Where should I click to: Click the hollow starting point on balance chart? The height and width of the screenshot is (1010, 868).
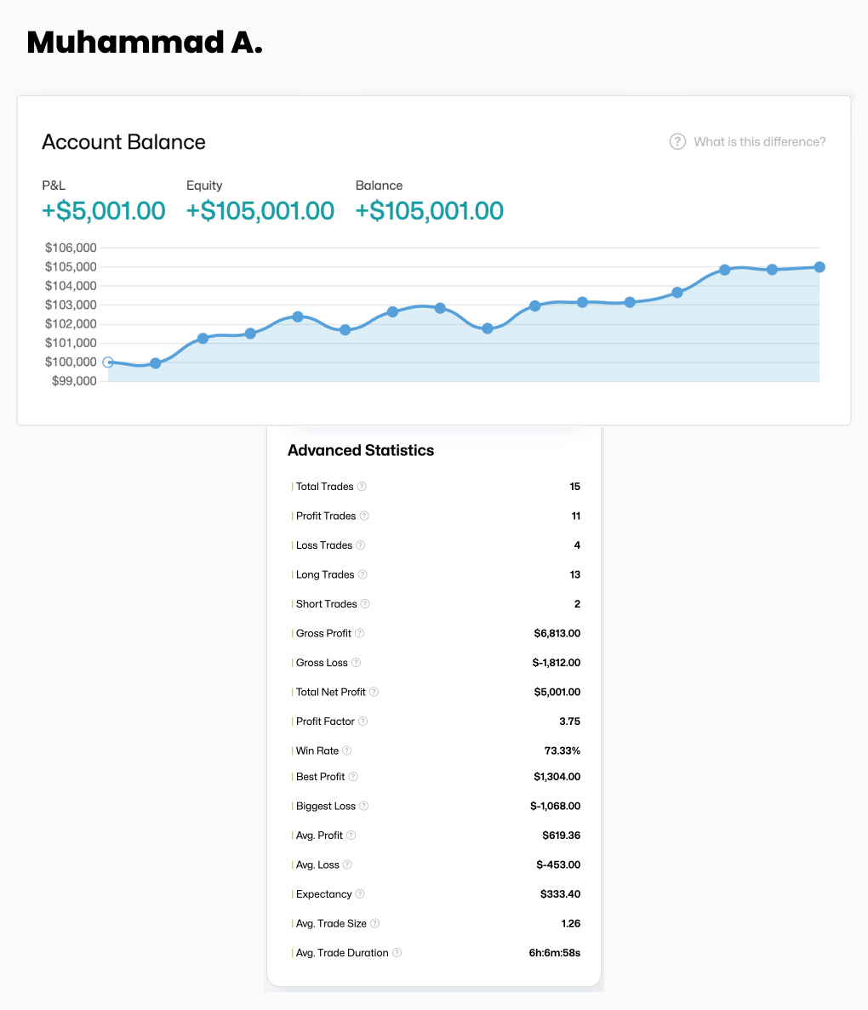point(108,362)
